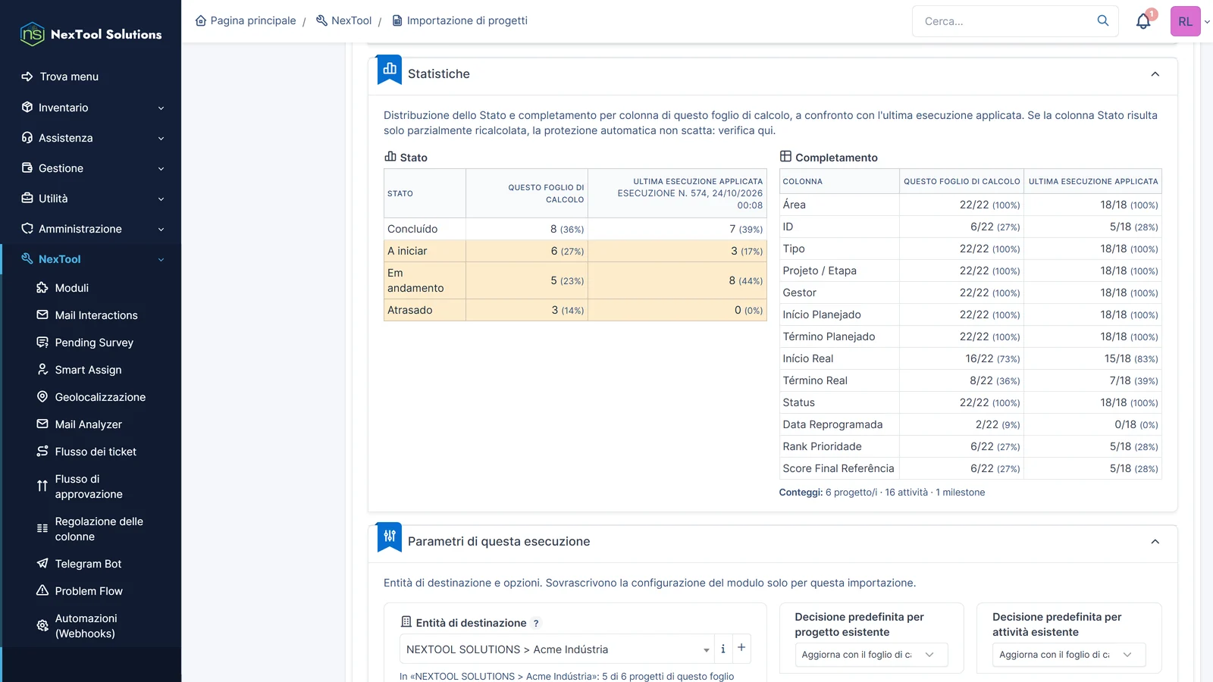Image resolution: width=1213 pixels, height=682 pixels.
Task: Click the info icon beside destination entity
Action: tap(723, 649)
